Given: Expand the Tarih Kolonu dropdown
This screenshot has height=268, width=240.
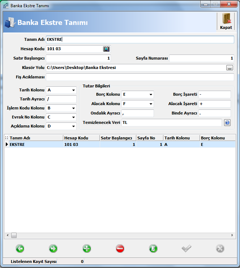Looking at the screenshot, I should coord(73,90).
